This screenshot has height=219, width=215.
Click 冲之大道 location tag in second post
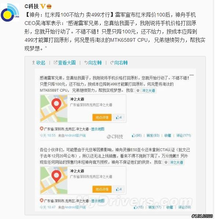(174, 162)
